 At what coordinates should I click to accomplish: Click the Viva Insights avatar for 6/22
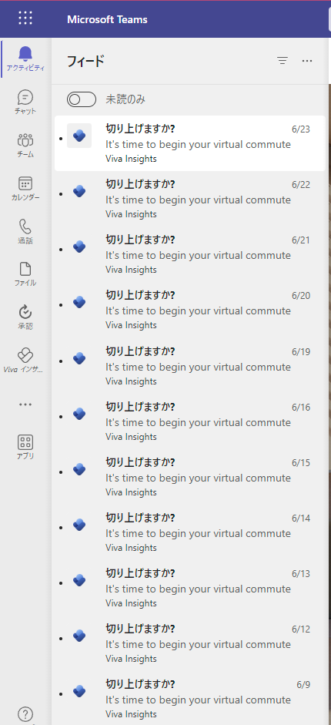pos(79,192)
